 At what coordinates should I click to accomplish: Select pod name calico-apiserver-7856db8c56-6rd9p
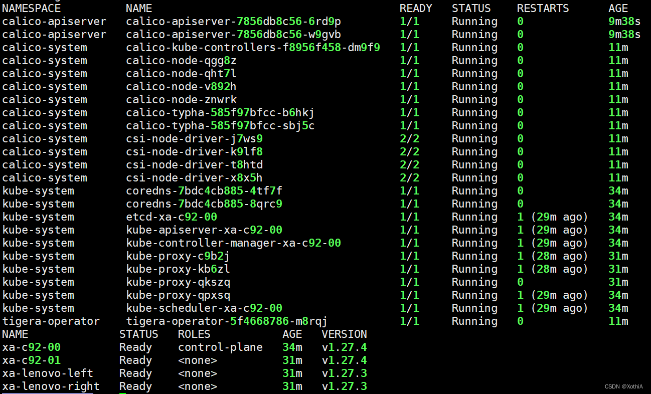coord(233,22)
